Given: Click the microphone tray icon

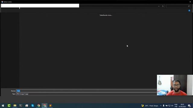Looking at the screenshot, I should click(x=163, y=106).
